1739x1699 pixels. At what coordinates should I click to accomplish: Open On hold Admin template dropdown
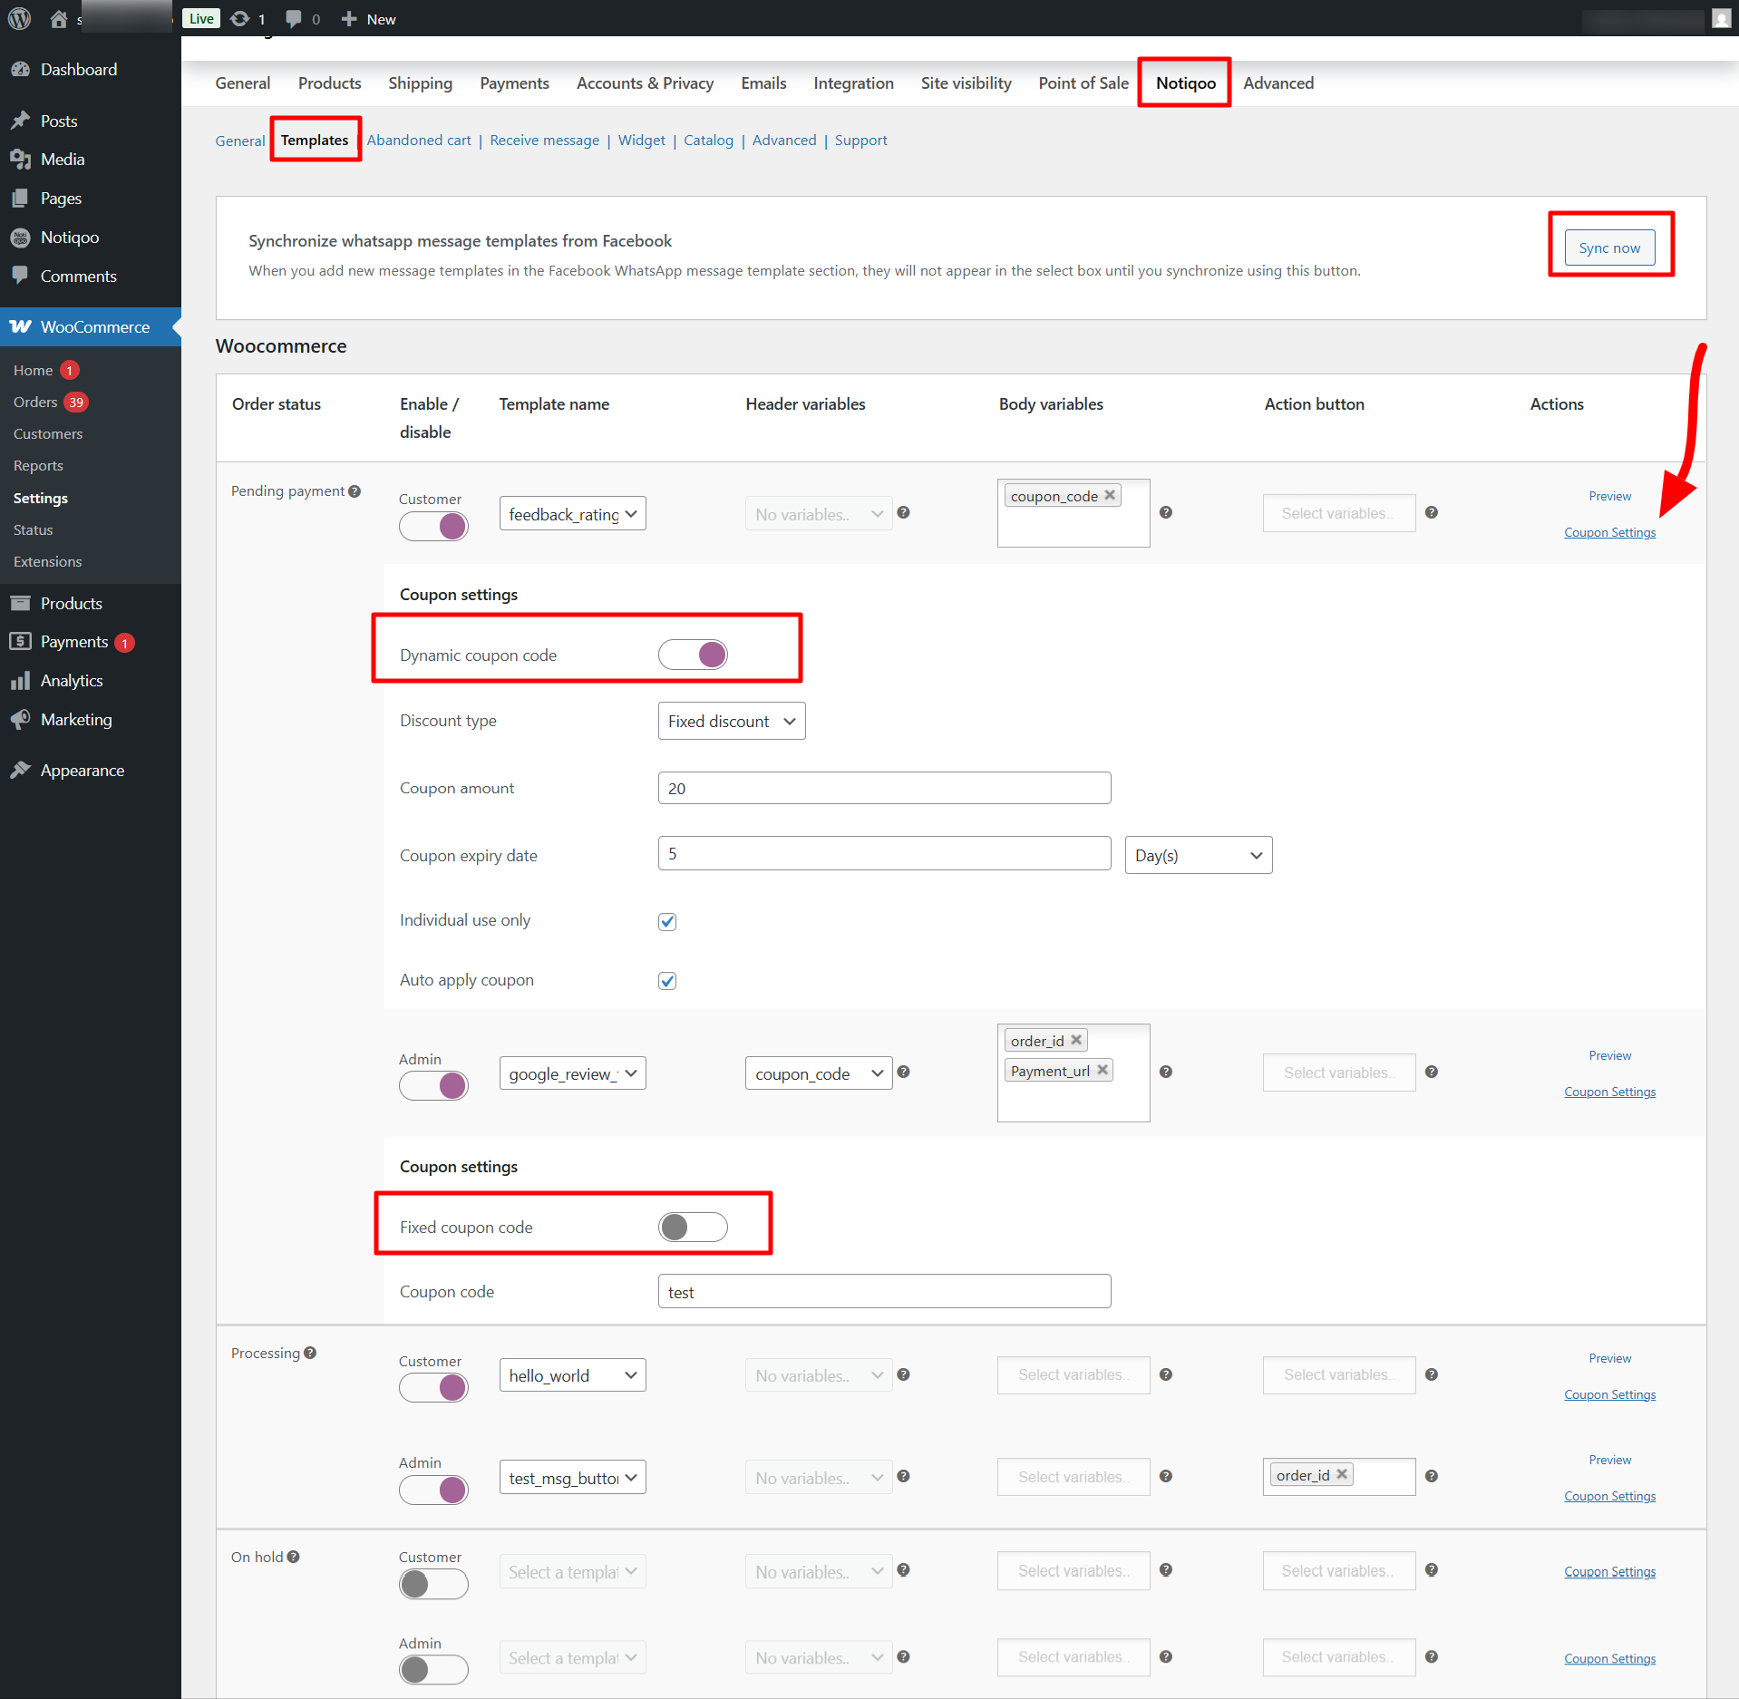[572, 1657]
